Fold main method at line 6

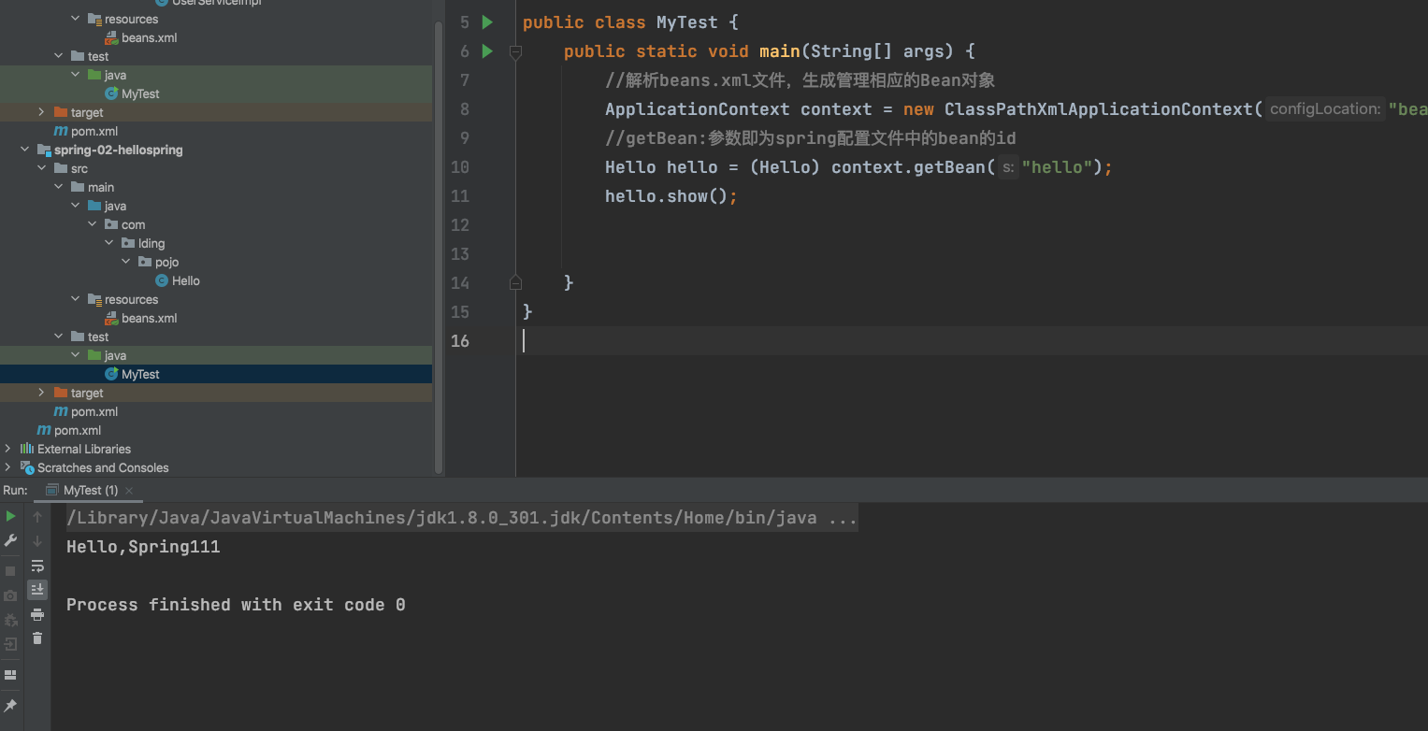click(x=515, y=52)
